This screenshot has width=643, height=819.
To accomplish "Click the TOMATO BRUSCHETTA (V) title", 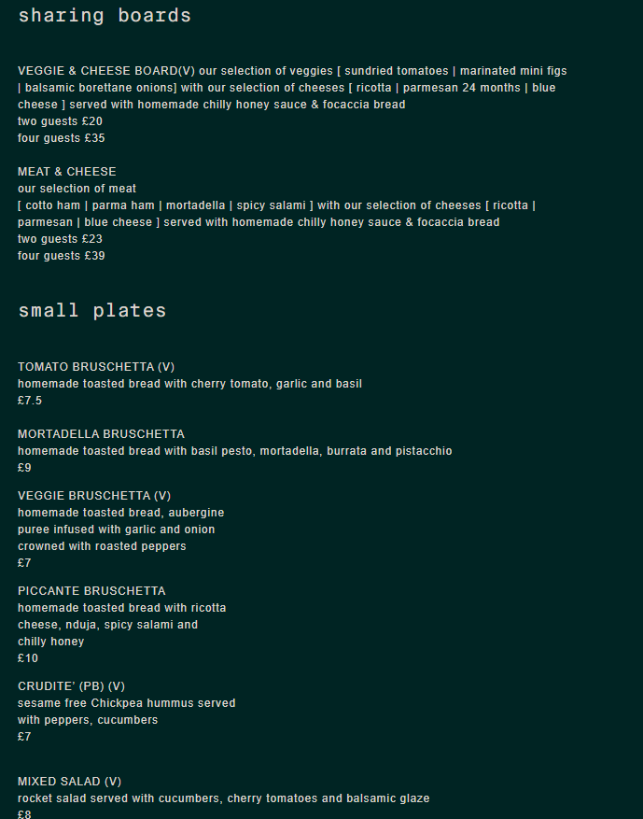I will [x=96, y=367].
